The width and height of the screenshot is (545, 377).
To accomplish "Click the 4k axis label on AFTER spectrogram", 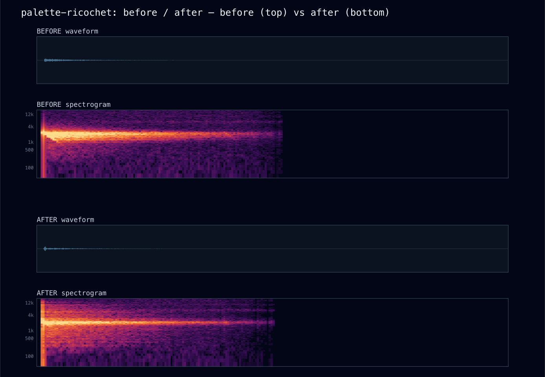I will tap(31, 315).
